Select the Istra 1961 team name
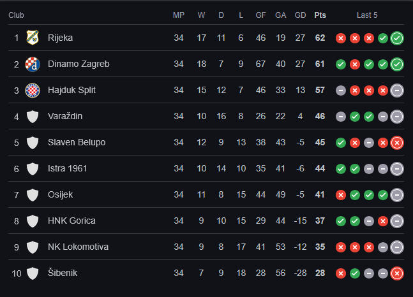The image size is (413, 297). pos(68,168)
